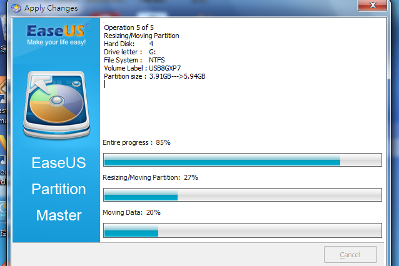Screen dimensions: 399x266
Task: Click the Resizing/Moving Partition progress bar
Action: 243,195
